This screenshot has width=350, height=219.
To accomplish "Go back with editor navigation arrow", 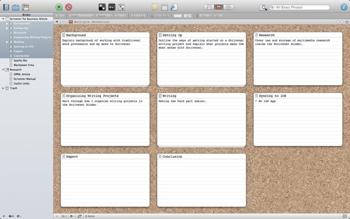I will (57, 21).
